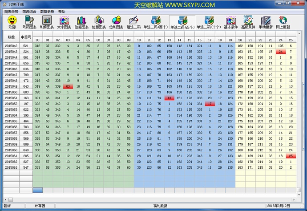The image size is (307, 211).
Task: Start 网上更新 online update
Action: tap(283, 22)
